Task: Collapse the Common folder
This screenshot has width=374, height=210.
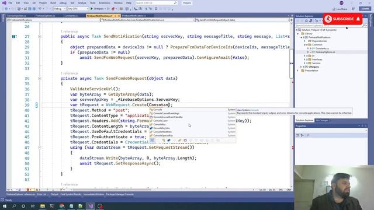Action: pyautogui.click(x=304, y=45)
